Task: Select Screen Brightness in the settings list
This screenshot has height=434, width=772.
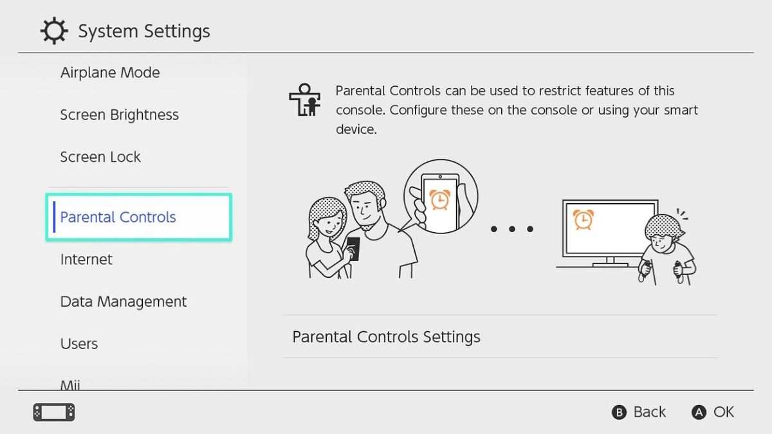Action: pyautogui.click(x=119, y=114)
